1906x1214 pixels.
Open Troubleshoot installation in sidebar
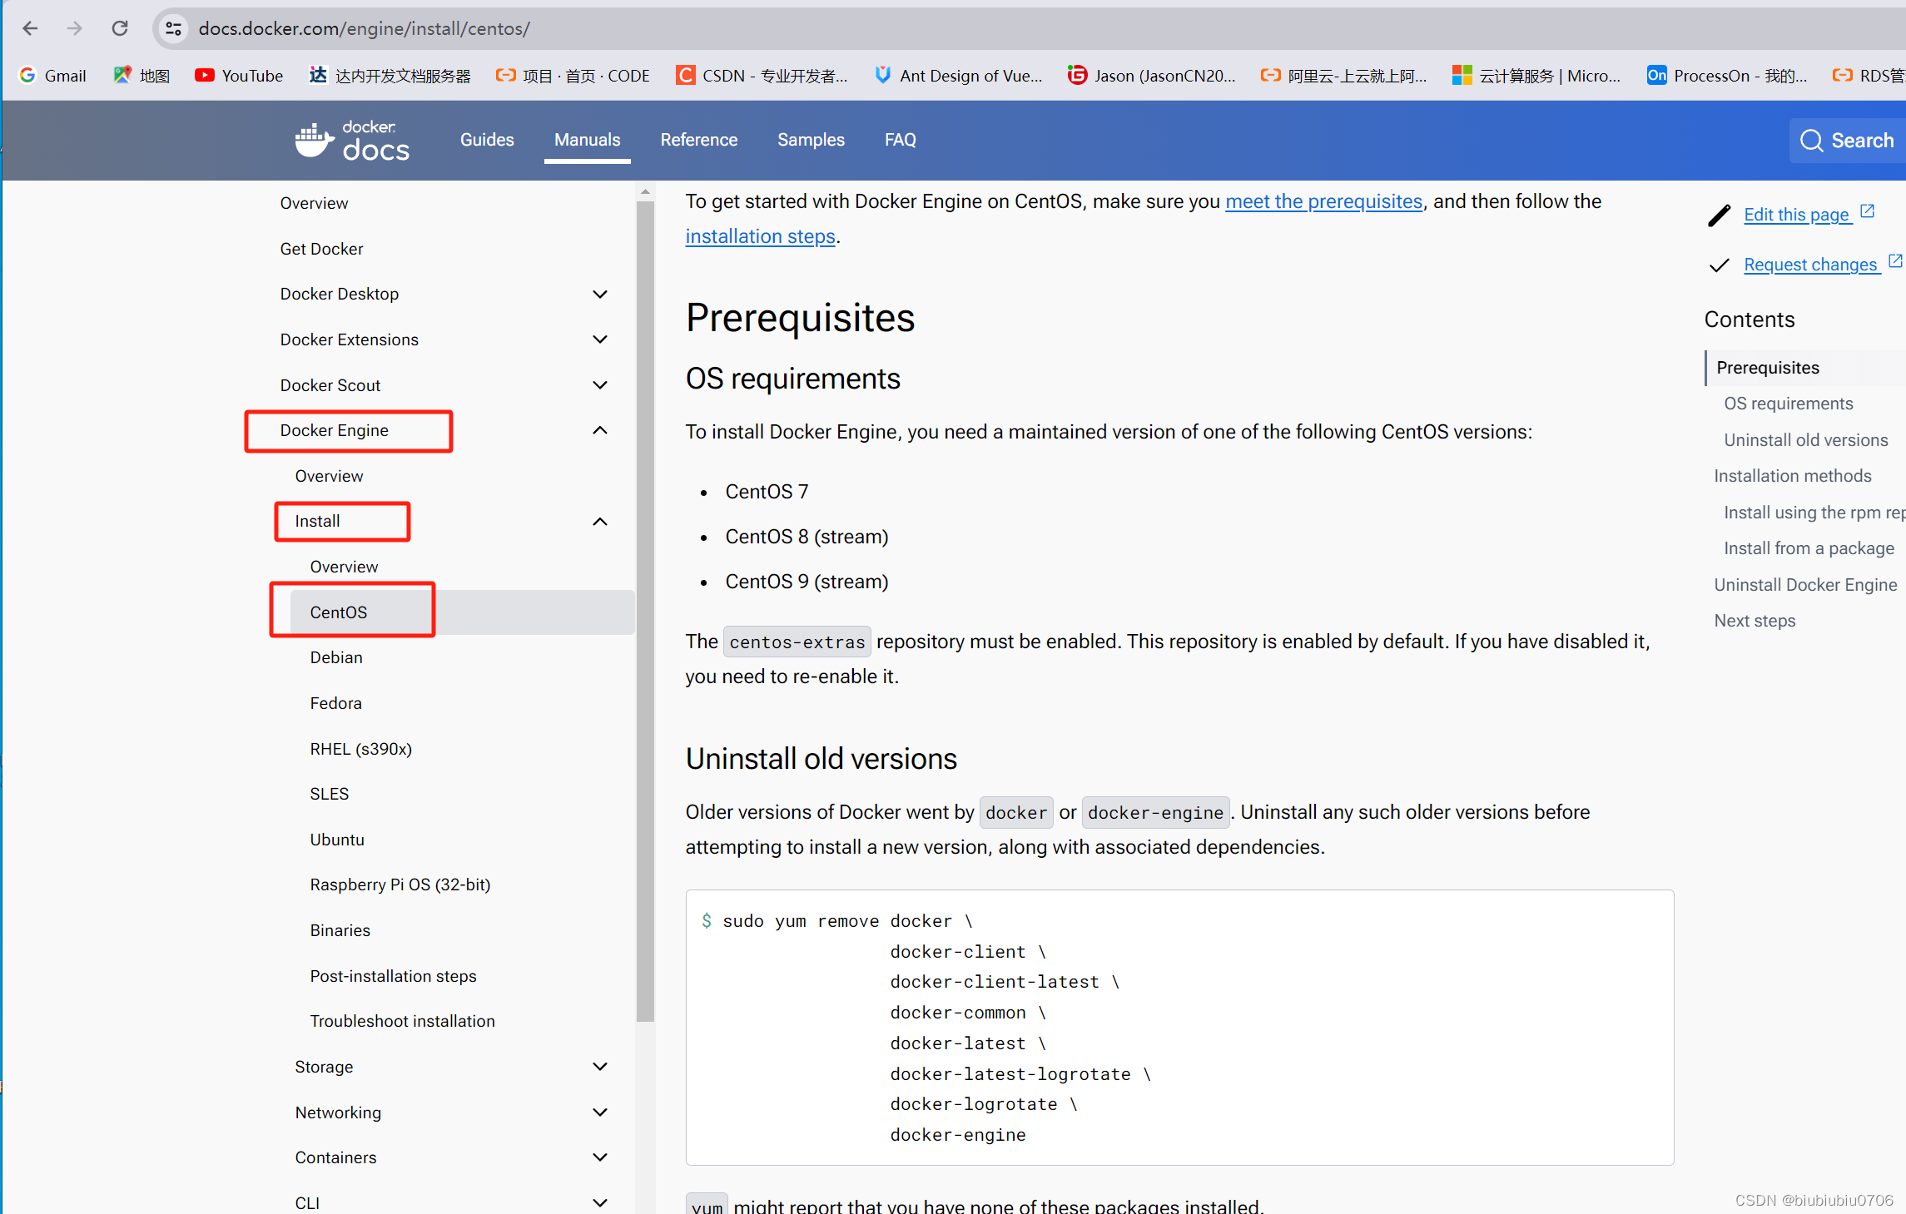(402, 1021)
